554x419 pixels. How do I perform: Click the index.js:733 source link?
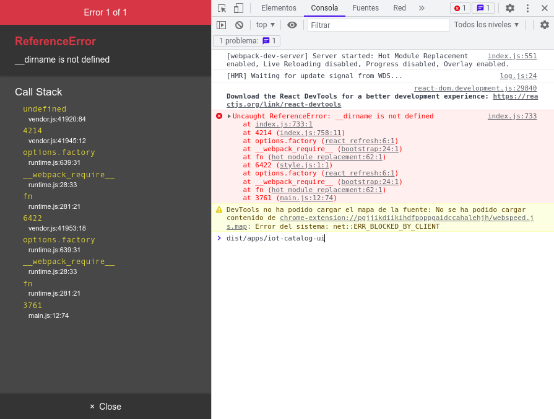tap(512, 116)
